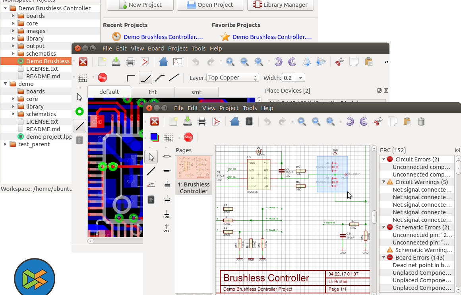The height and width of the screenshot is (295, 461).
Task: Export board as PDF from the toolbar
Action: click(145, 62)
